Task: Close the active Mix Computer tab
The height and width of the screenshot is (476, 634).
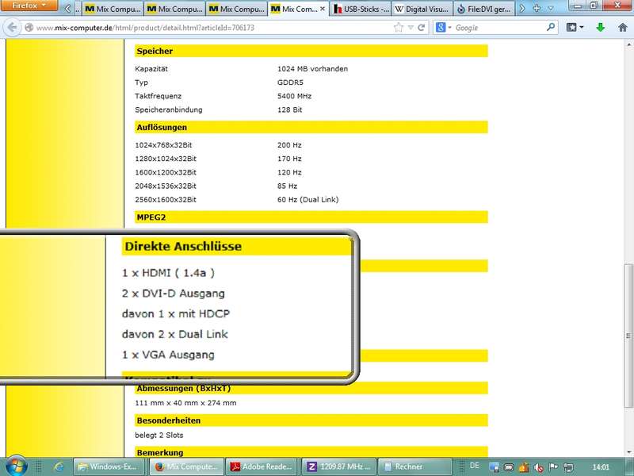Action: (322, 10)
